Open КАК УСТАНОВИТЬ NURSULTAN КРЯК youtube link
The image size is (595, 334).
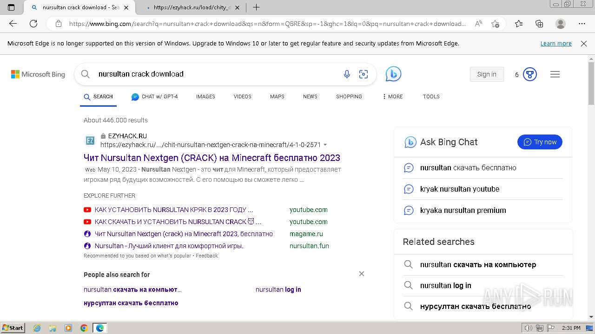pyautogui.click(x=174, y=210)
